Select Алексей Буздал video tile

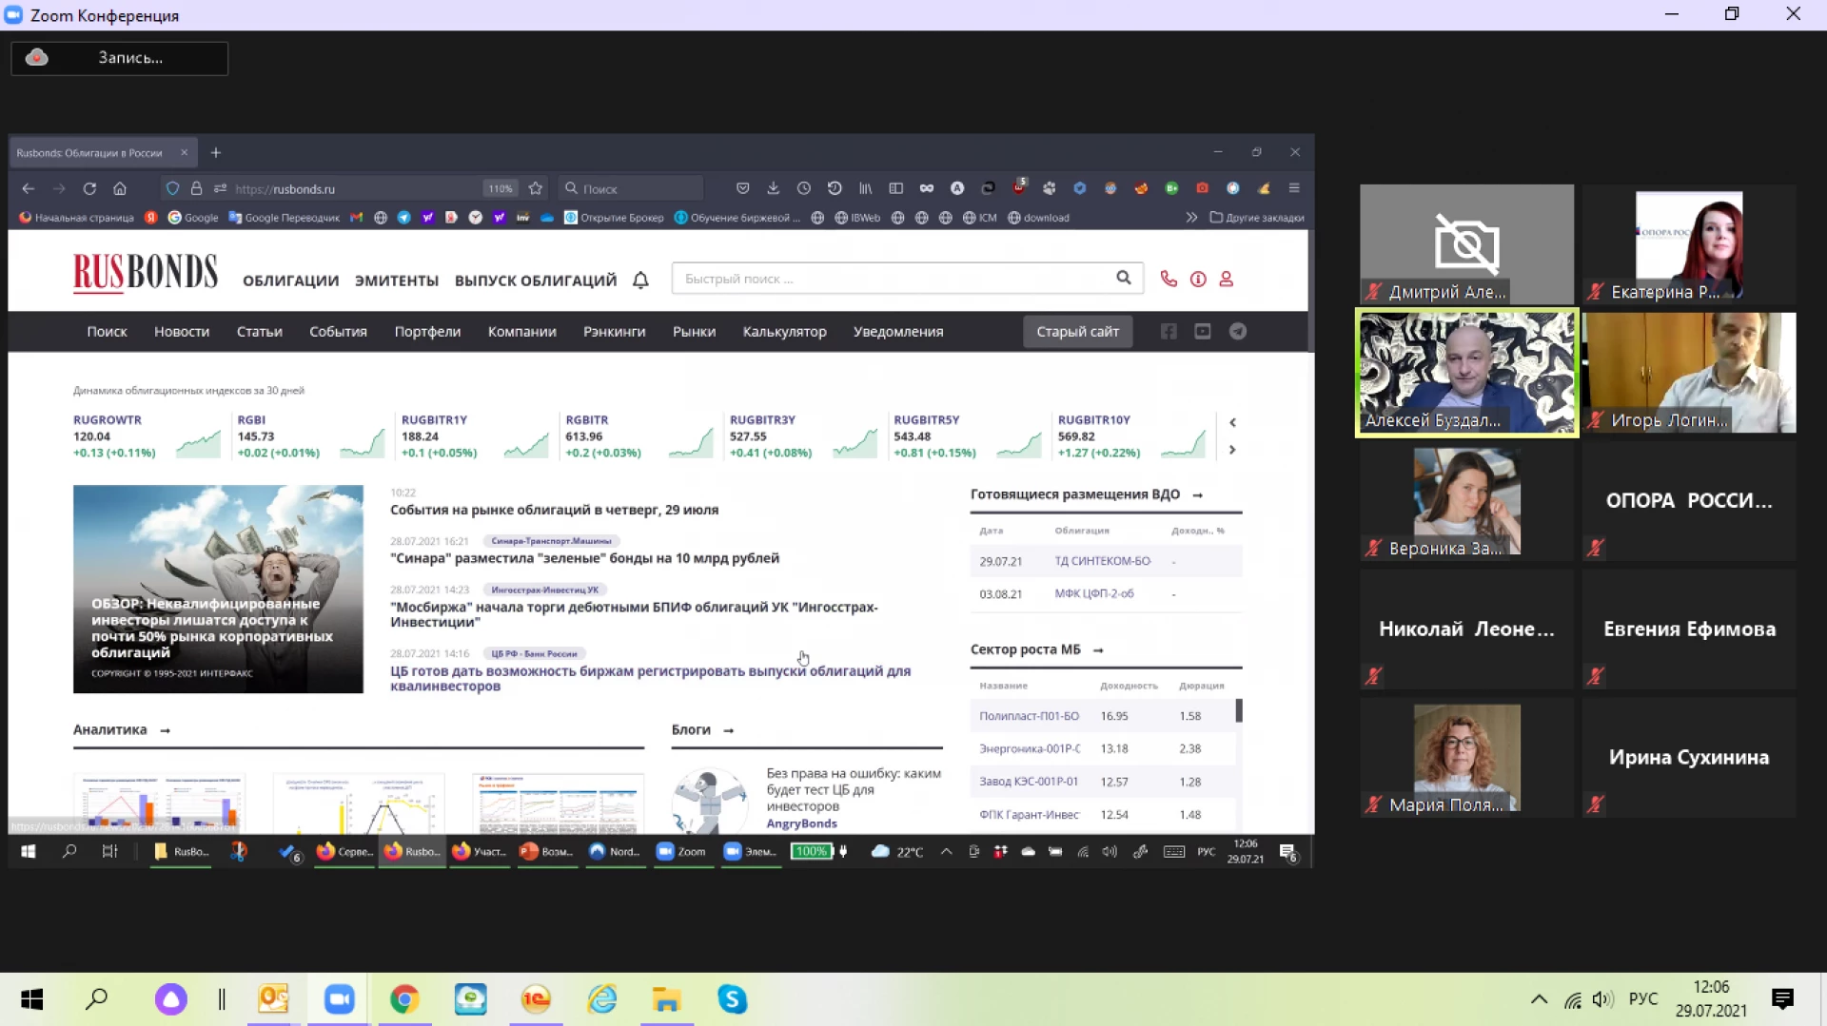point(1466,373)
